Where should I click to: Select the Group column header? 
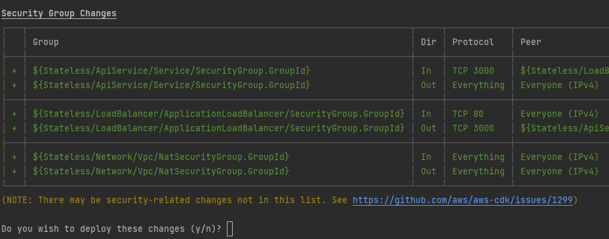[46, 42]
